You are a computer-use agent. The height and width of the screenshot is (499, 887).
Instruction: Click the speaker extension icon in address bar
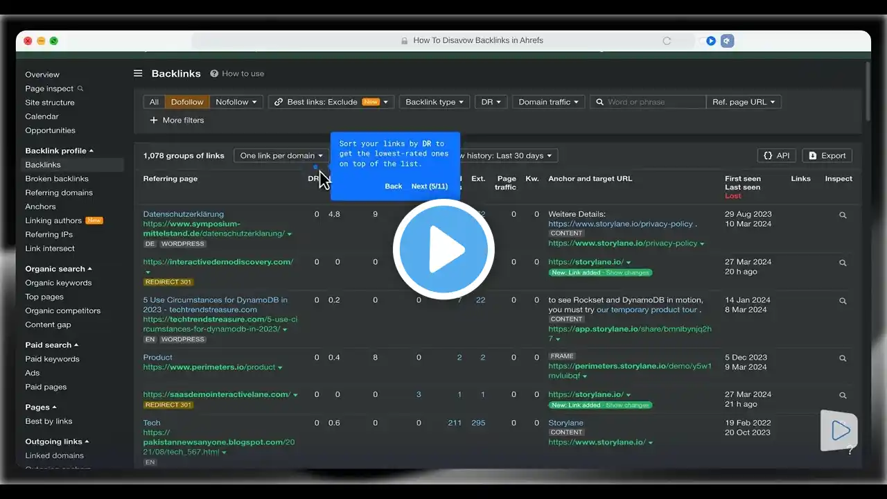727,41
